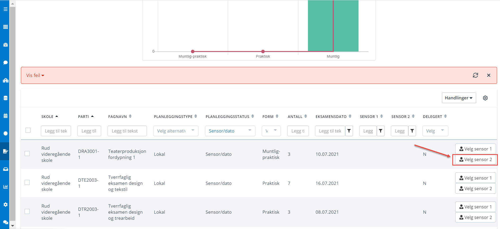The image size is (500, 229).
Task: Open the calendar icon in sidebar
Action: pos(5,116)
